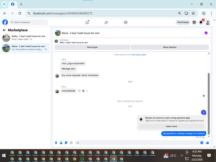Viewport: 216px width, 162px height.
Task: Attach a file with the image icon
Action: [61, 143]
